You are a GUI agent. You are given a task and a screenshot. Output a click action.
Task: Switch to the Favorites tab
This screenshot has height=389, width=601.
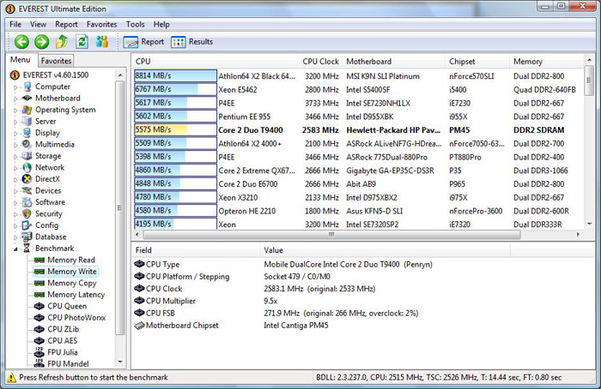tap(56, 61)
